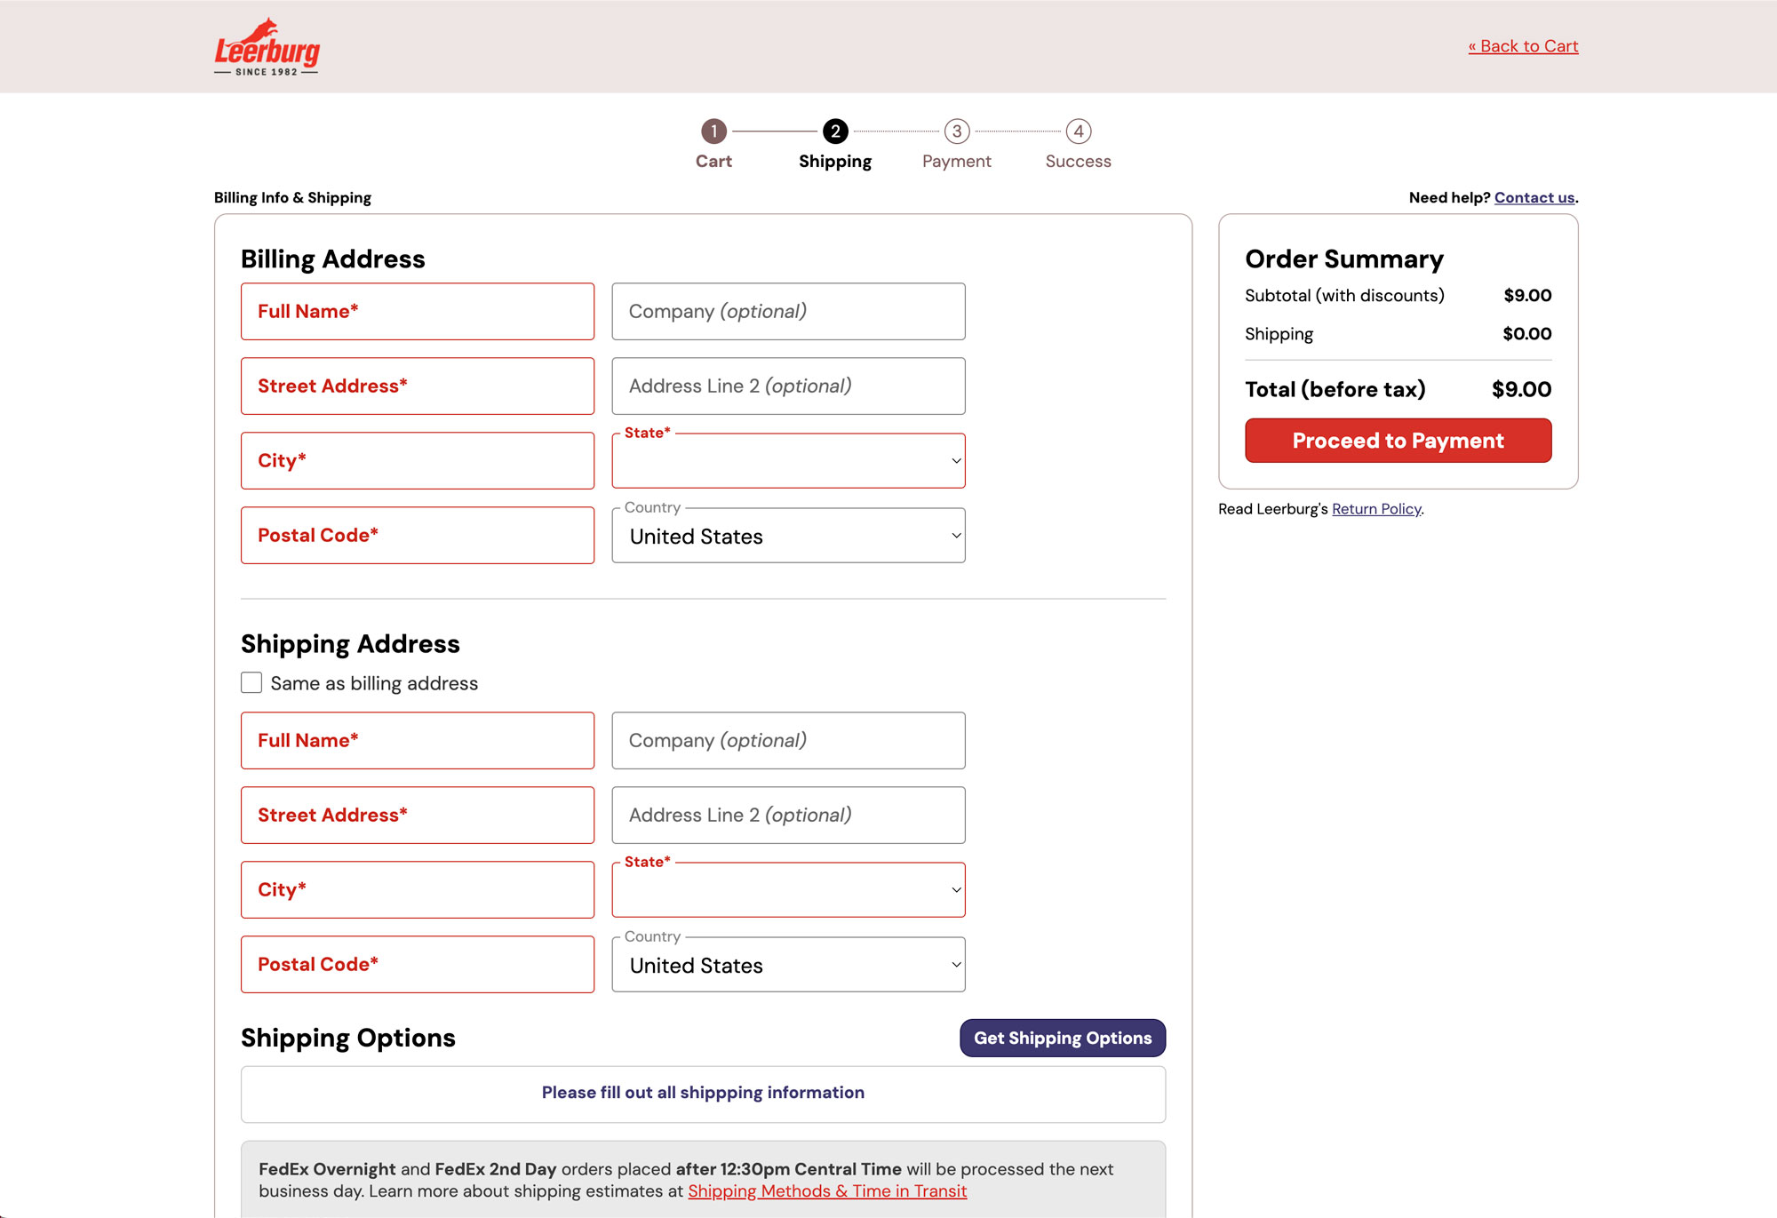This screenshot has height=1218, width=1777.
Task: Go to step 1 Cart
Action: pos(713,144)
